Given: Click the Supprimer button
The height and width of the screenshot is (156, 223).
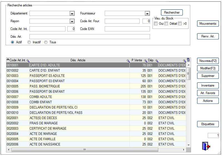Looking at the screenshot, I should [208, 76].
